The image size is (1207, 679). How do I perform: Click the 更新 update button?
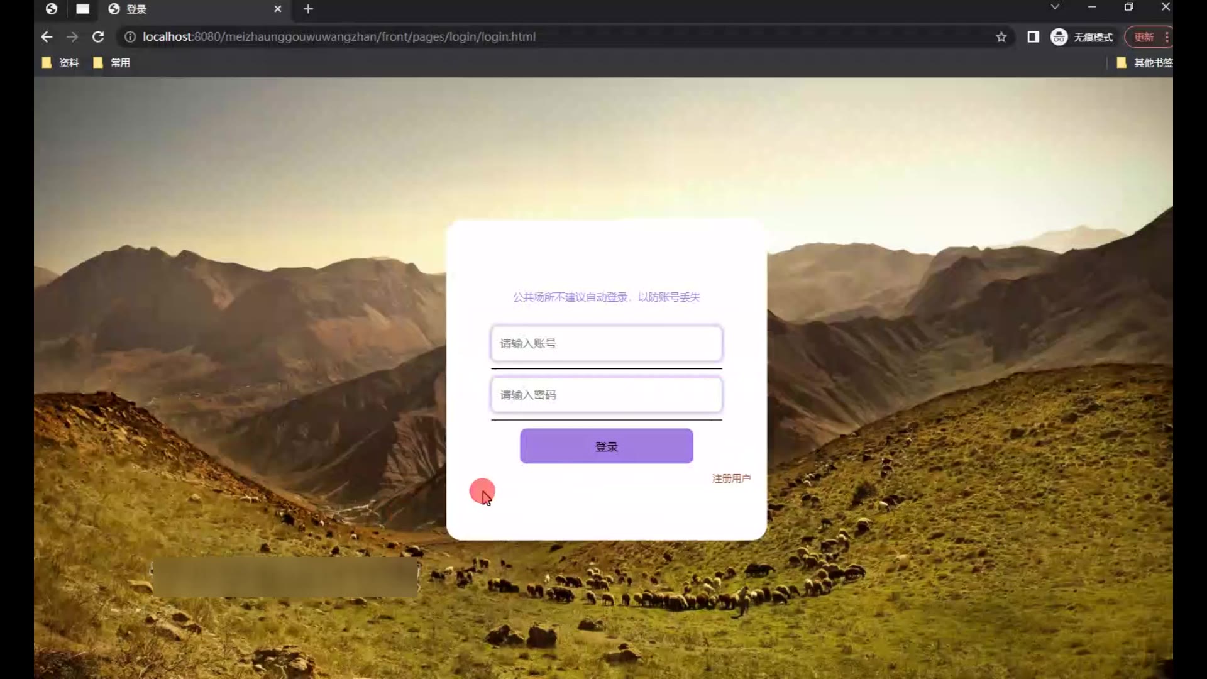click(1144, 37)
